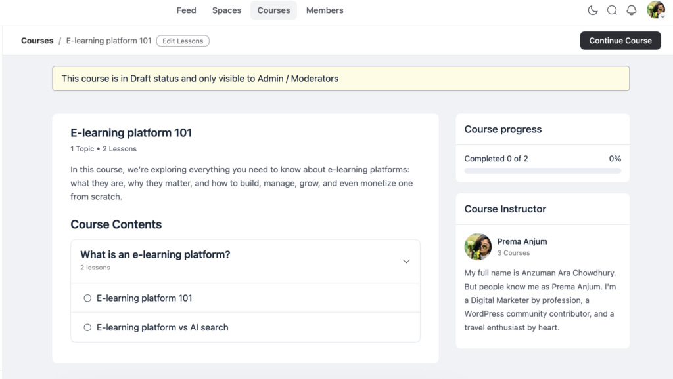Open Edit Lessons
This screenshot has height=379, width=673.
(x=182, y=41)
